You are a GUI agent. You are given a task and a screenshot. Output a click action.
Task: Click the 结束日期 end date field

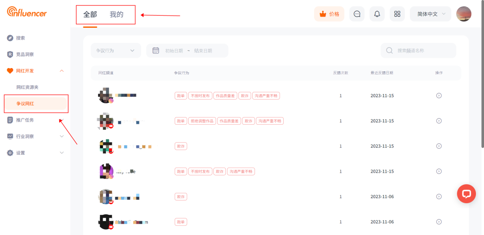pyautogui.click(x=203, y=51)
